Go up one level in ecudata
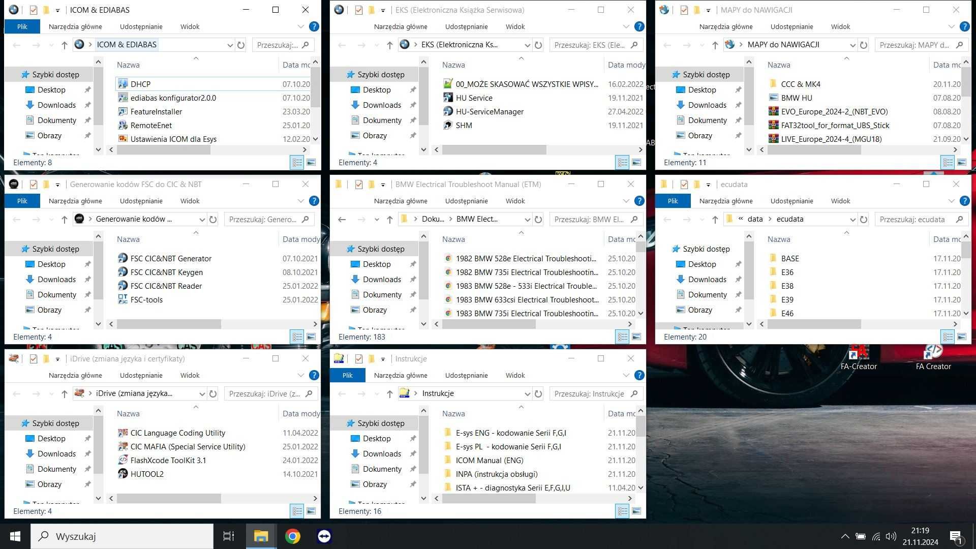The height and width of the screenshot is (549, 976). (x=715, y=219)
